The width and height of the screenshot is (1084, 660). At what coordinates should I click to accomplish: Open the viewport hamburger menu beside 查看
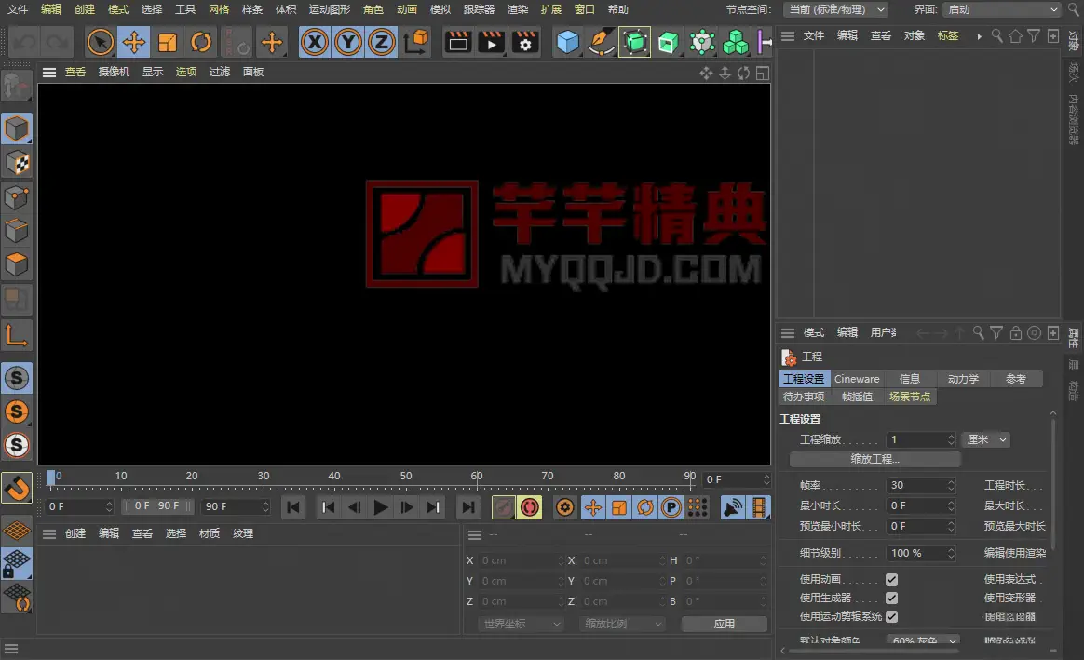49,72
